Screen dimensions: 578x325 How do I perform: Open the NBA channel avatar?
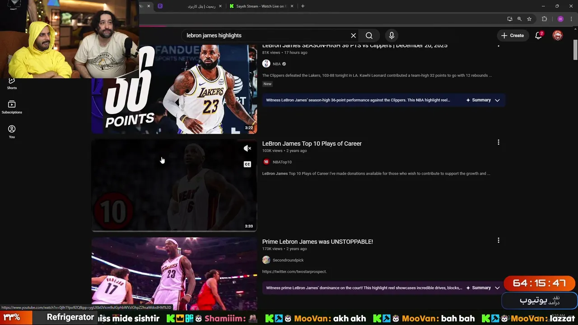266,64
